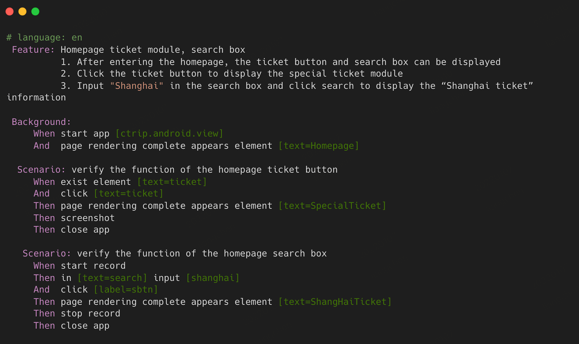Click the 'start record' step text

click(x=93, y=266)
